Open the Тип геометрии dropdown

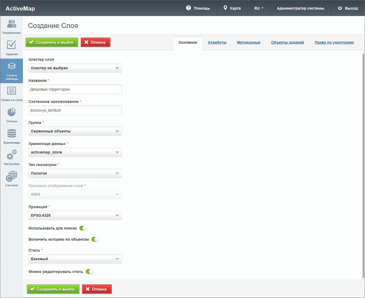75,173
